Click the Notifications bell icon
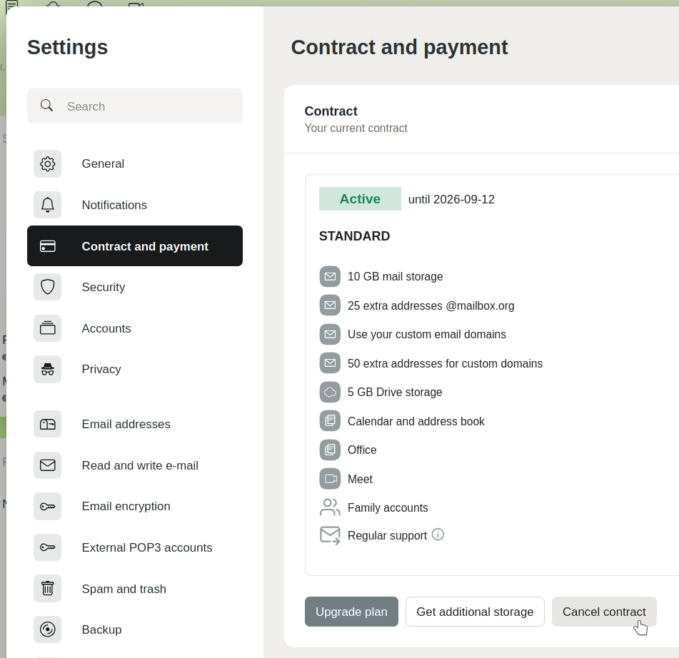 48,205
